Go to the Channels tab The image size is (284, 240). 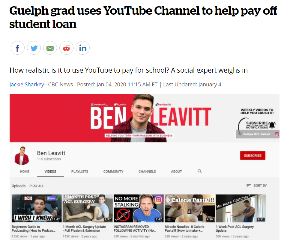tap(147, 172)
